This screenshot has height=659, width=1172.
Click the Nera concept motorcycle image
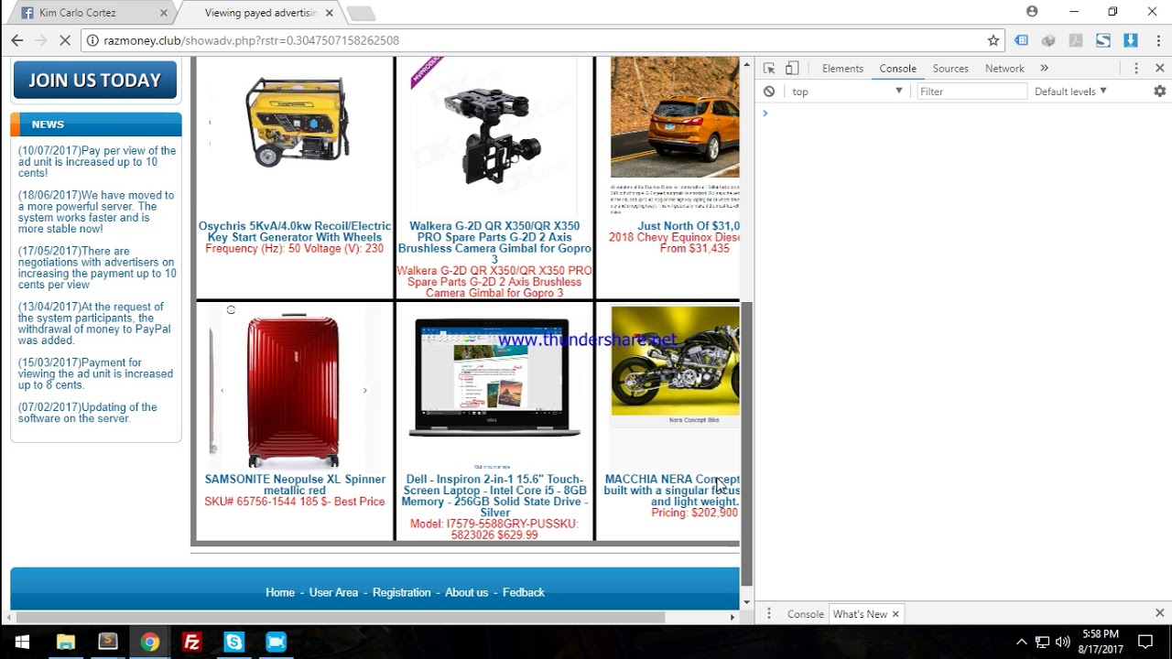[675, 361]
